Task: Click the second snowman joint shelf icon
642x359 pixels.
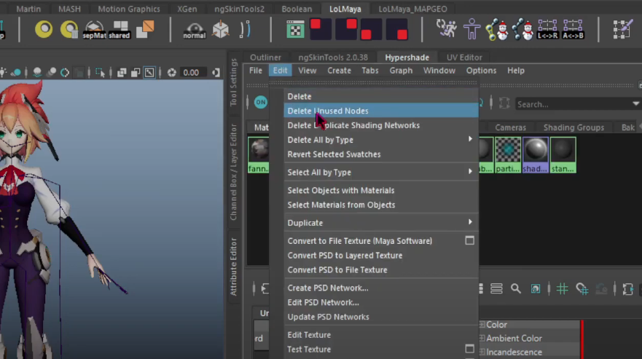Action: tap(522, 29)
